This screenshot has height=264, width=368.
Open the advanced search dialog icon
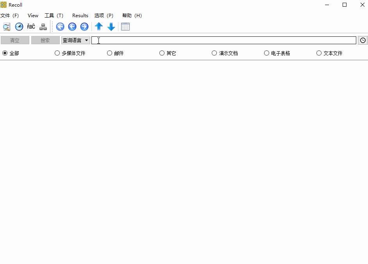point(7,27)
